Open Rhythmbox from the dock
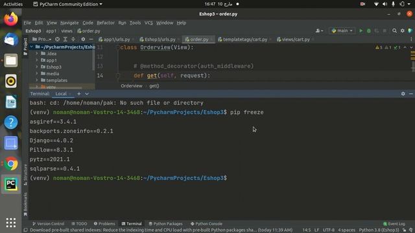 (11, 81)
